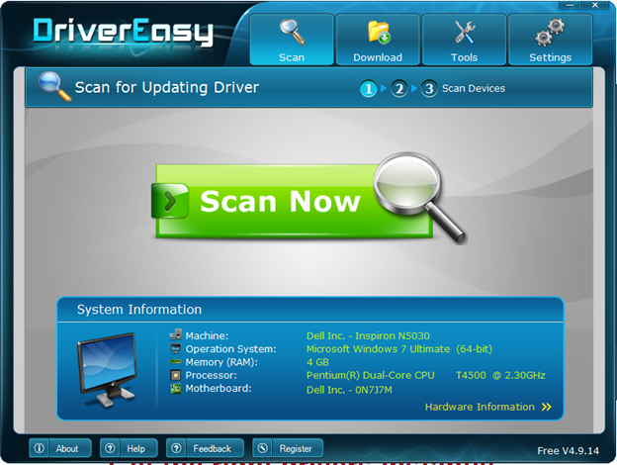This screenshot has height=465, width=617.
Task: Click the 'Dell Inc. - Inspiron N5030' text
Action: [x=368, y=335]
